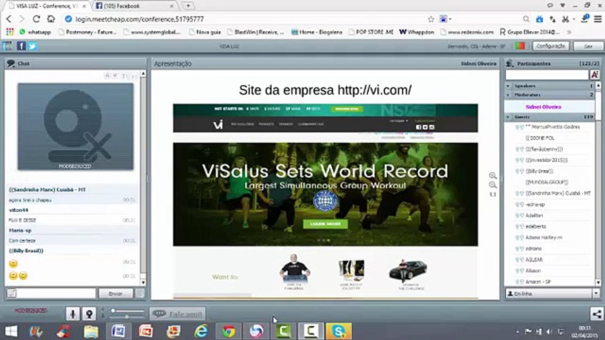
Task: Click the chat scrollbar down arrow
Action: pos(143,282)
